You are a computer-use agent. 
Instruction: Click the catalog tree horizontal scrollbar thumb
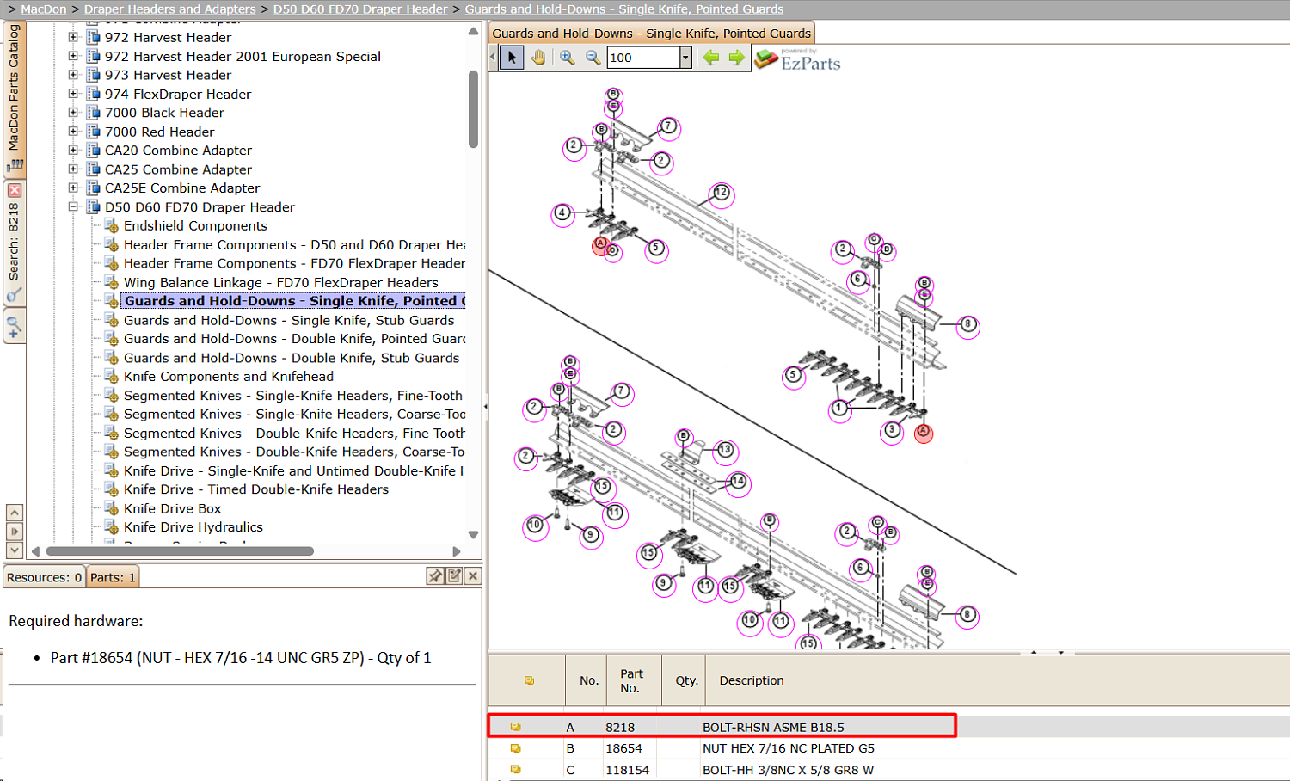(180, 551)
